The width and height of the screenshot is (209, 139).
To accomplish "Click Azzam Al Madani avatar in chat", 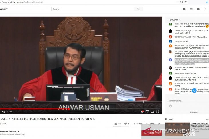I will (x=170, y=90).
